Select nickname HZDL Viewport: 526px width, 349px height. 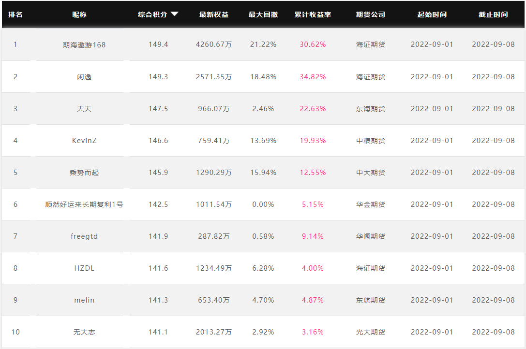[x=84, y=268]
